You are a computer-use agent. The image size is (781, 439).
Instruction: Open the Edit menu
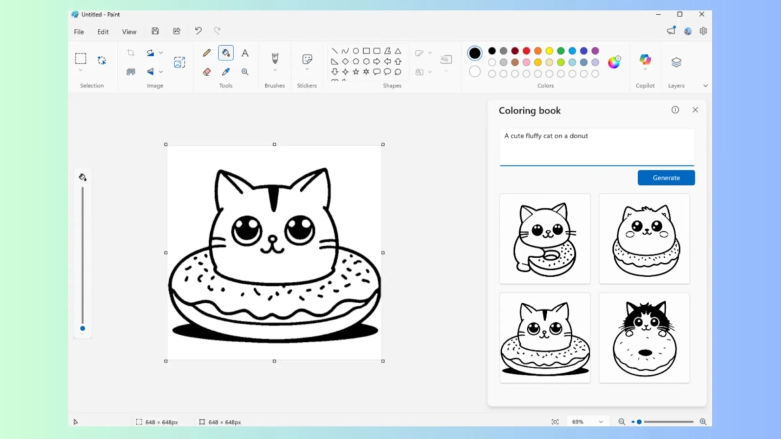pyautogui.click(x=103, y=32)
